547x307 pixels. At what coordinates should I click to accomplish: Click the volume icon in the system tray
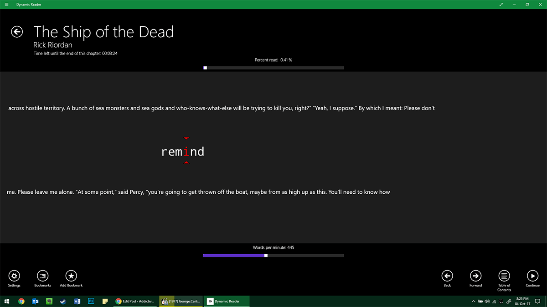[486, 301]
